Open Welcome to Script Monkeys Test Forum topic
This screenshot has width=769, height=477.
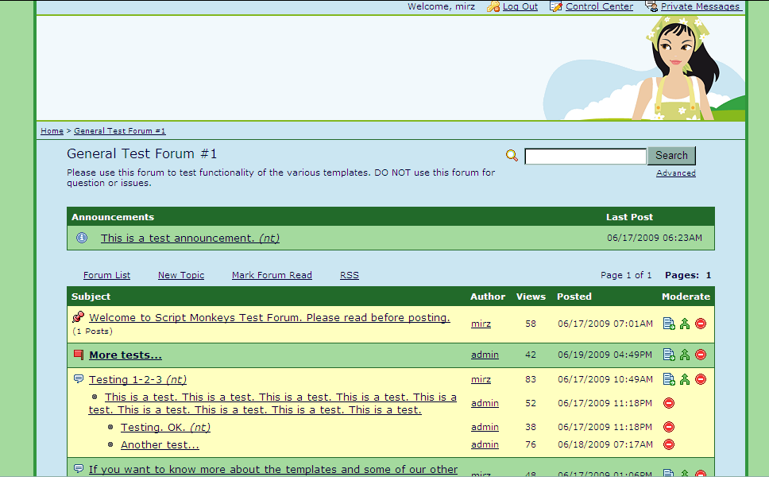(x=269, y=317)
